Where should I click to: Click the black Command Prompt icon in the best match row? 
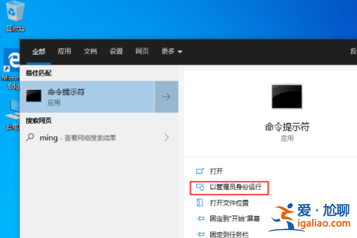pyautogui.click(x=34, y=95)
